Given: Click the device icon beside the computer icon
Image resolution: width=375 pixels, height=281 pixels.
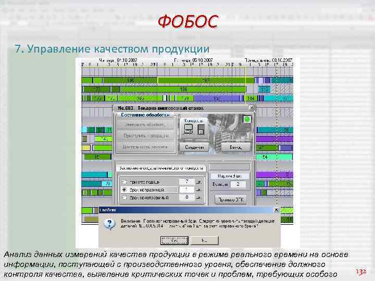Looking at the screenshot, I should point(201,130).
